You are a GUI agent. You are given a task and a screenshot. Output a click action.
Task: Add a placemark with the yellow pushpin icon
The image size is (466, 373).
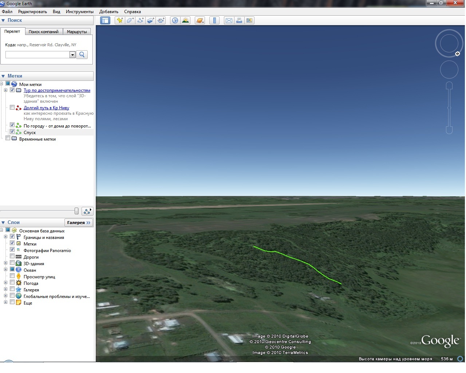click(x=120, y=20)
